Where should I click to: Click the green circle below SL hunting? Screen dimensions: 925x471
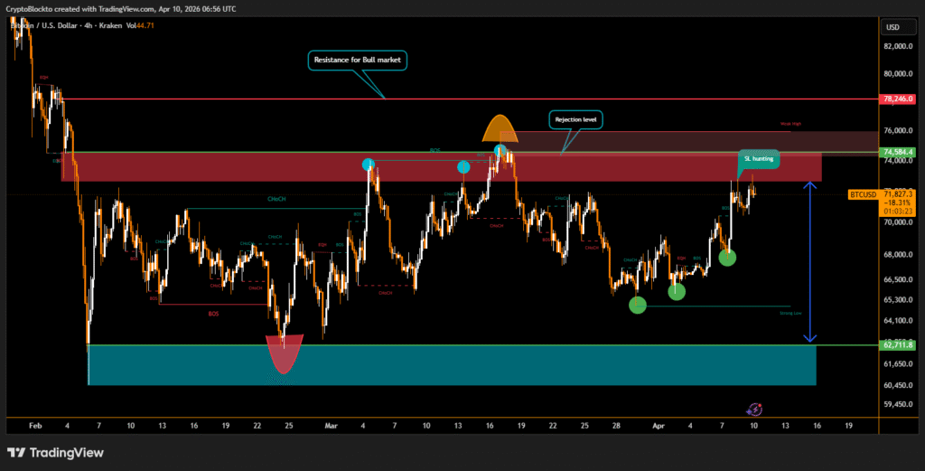[727, 258]
